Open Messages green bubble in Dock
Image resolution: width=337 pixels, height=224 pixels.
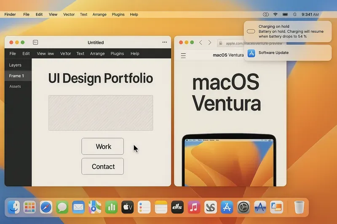62,207
